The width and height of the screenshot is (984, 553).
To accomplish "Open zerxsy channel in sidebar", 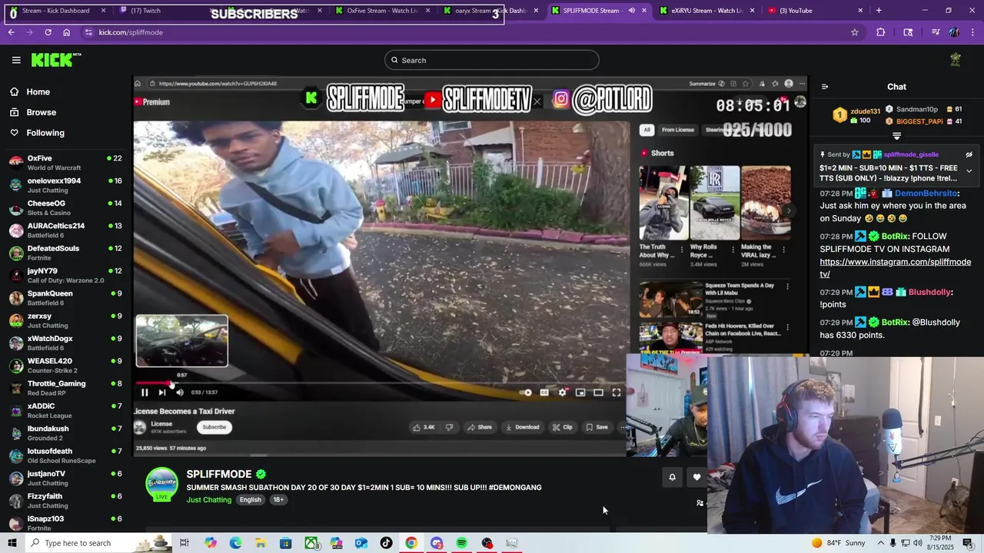I will [65, 320].
